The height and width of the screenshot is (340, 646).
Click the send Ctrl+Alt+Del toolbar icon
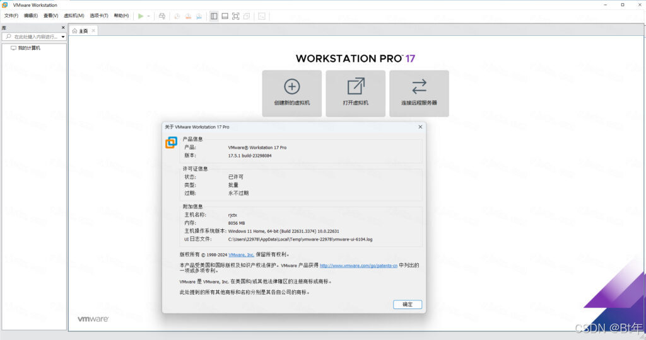click(162, 16)
